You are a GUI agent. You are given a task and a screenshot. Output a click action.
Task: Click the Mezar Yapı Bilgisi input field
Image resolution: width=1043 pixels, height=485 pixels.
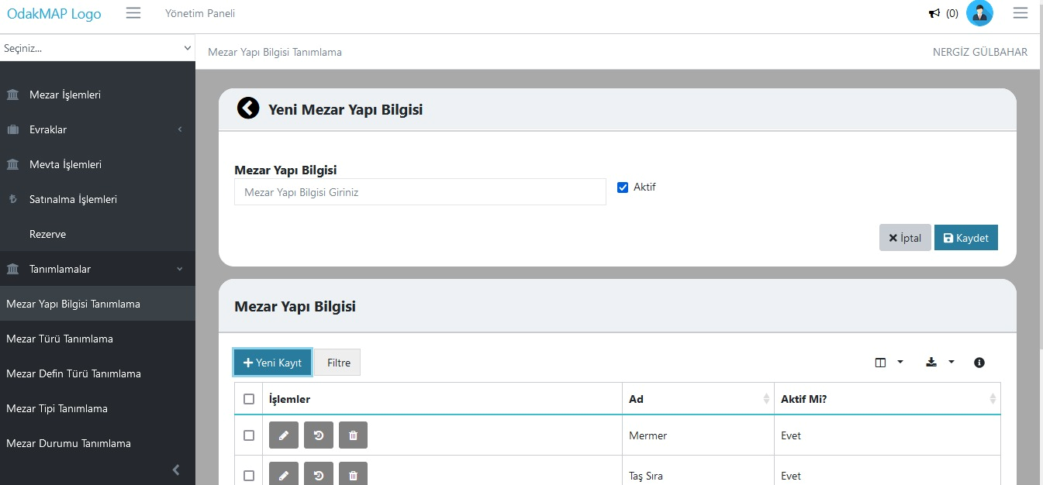pos(420,192)
